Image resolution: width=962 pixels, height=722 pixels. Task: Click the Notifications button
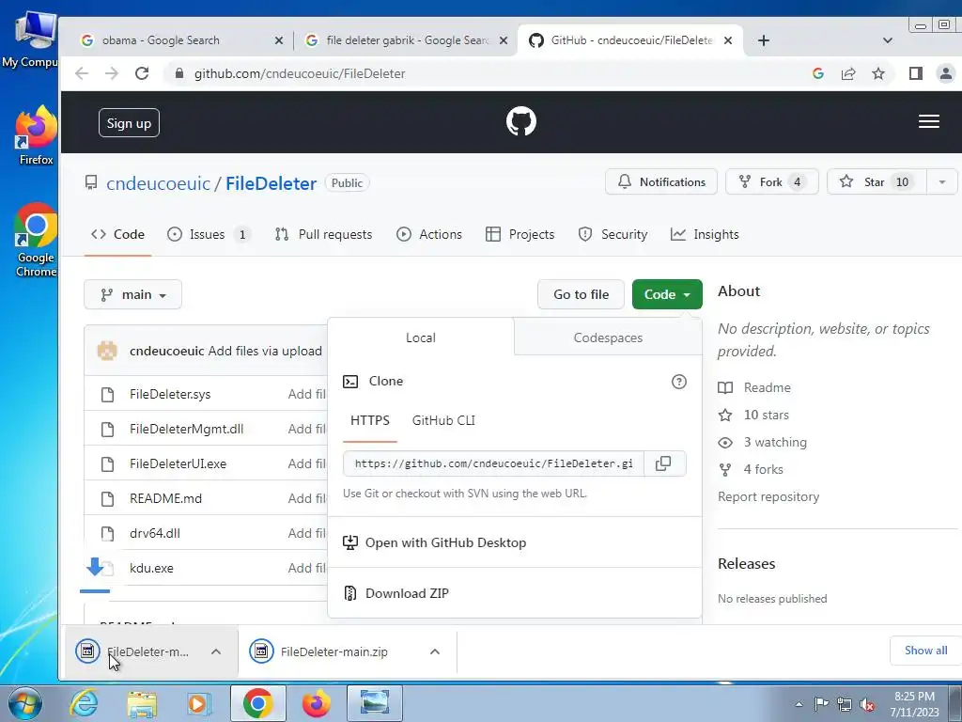click(x=661, y=181)
